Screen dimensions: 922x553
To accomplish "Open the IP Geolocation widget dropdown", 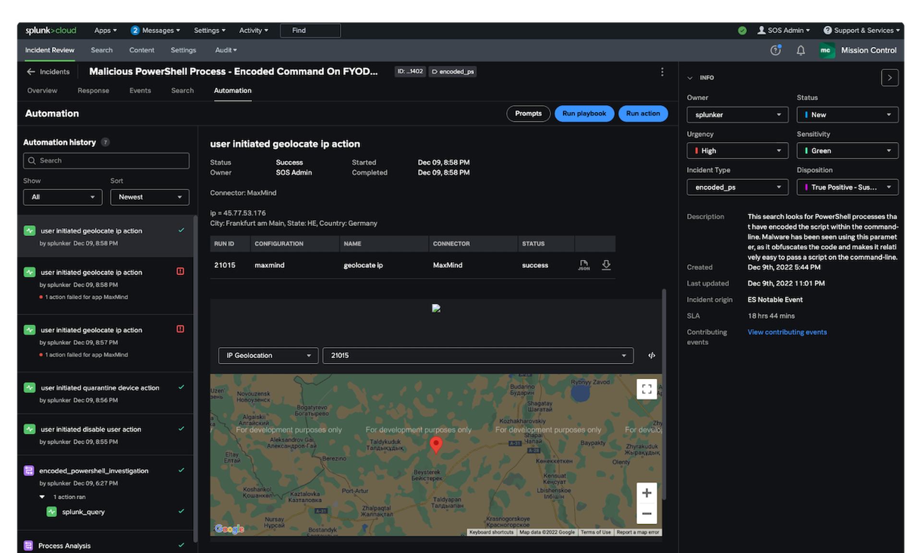I will (x=268, y=355).
